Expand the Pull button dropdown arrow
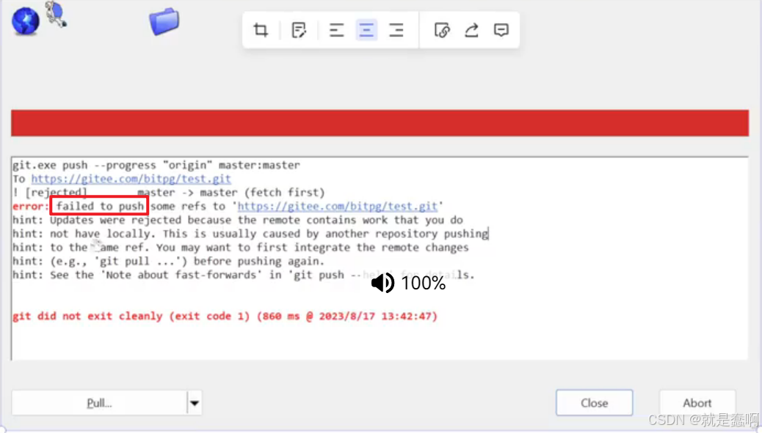Image resolution: width=762 pixels, height=433 pixels. click(195, 403)
